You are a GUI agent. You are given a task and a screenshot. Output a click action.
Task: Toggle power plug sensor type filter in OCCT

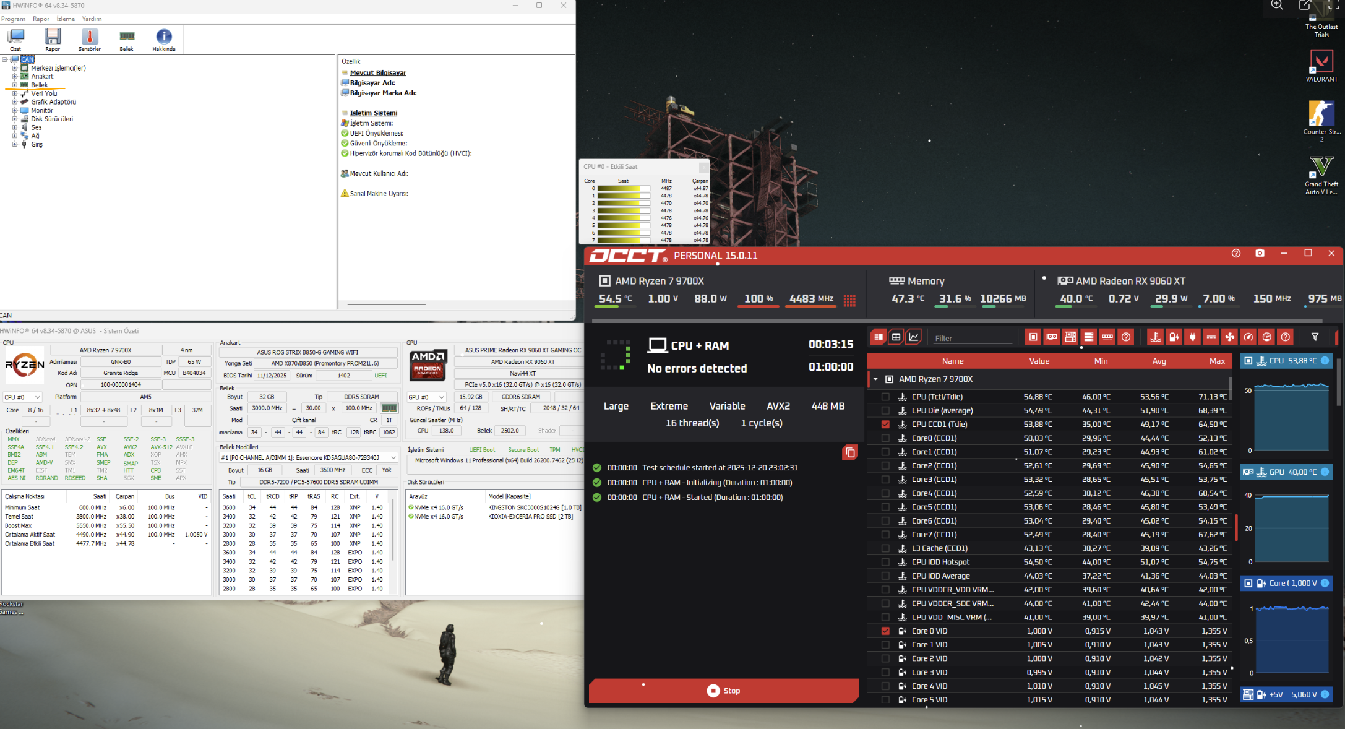point(1193,337)
